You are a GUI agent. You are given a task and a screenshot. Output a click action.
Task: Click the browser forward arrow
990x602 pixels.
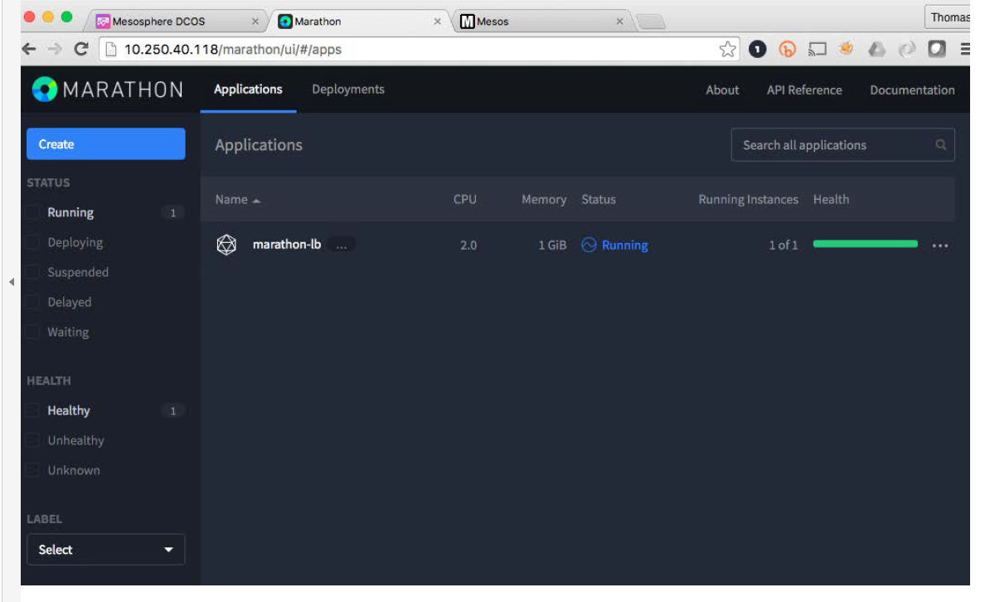pyautogui.click(x=55, y=49)
